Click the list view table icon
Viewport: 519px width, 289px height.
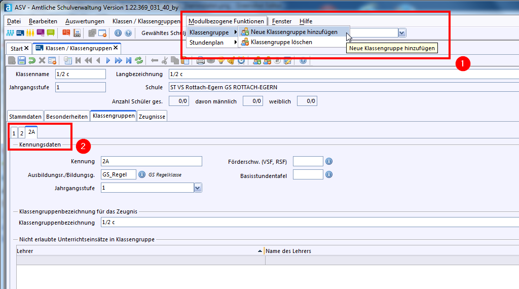(68, 60)
